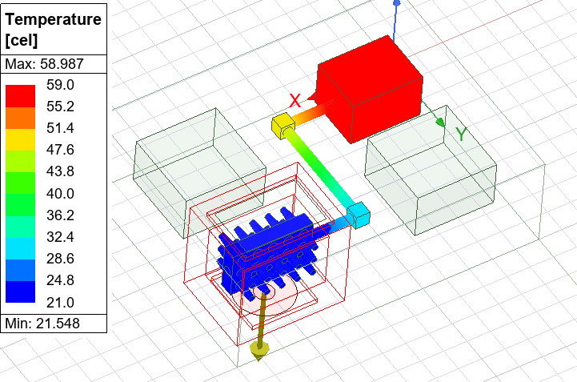Viewport: 577px width, 382px height.
Task: Click the 28.6 legend scale label
Action: pyautogui.click(x=60, y=259)
